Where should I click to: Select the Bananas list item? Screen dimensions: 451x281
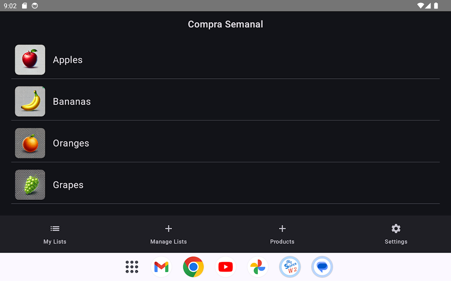tap(226, 101)
